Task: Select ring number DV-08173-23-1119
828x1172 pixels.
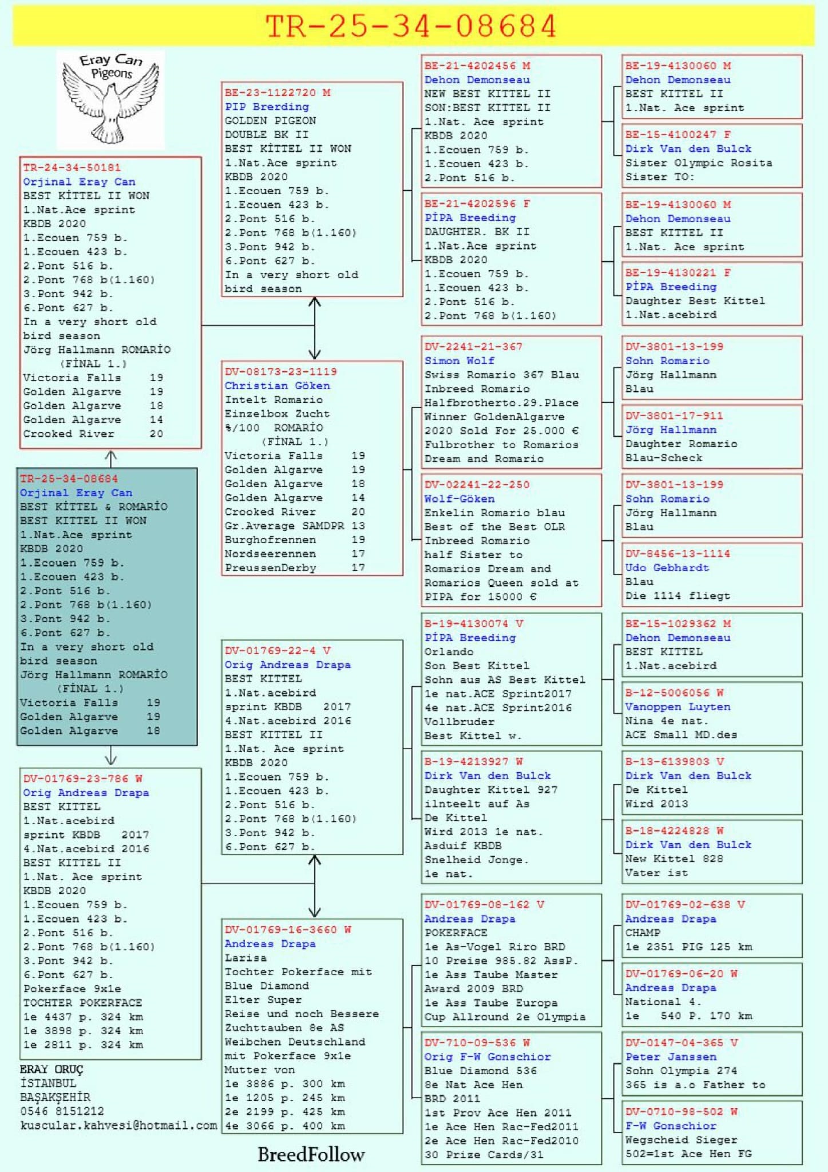Action: 281,371
